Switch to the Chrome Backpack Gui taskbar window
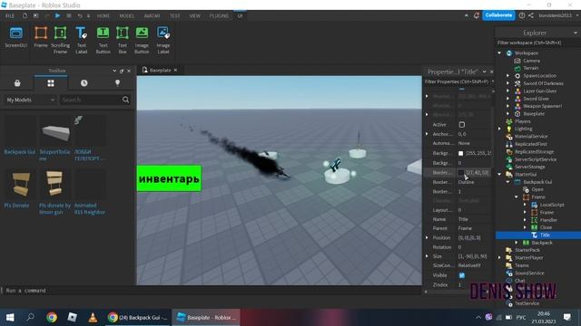This screenshot has width=581, height=326. pos(138,318)
